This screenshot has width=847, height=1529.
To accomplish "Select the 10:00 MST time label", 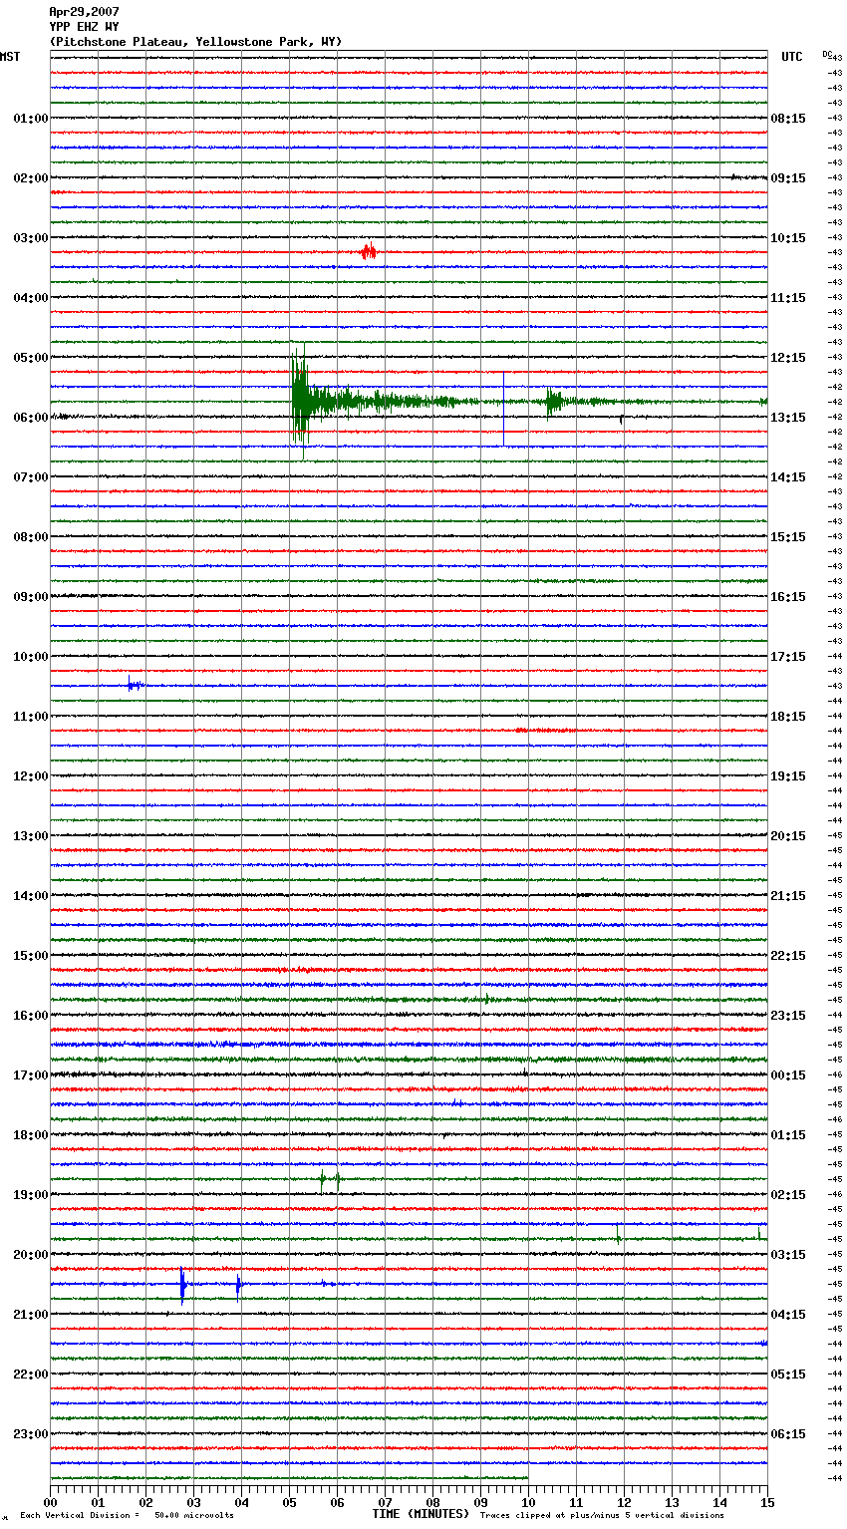I will click(31, 657).
